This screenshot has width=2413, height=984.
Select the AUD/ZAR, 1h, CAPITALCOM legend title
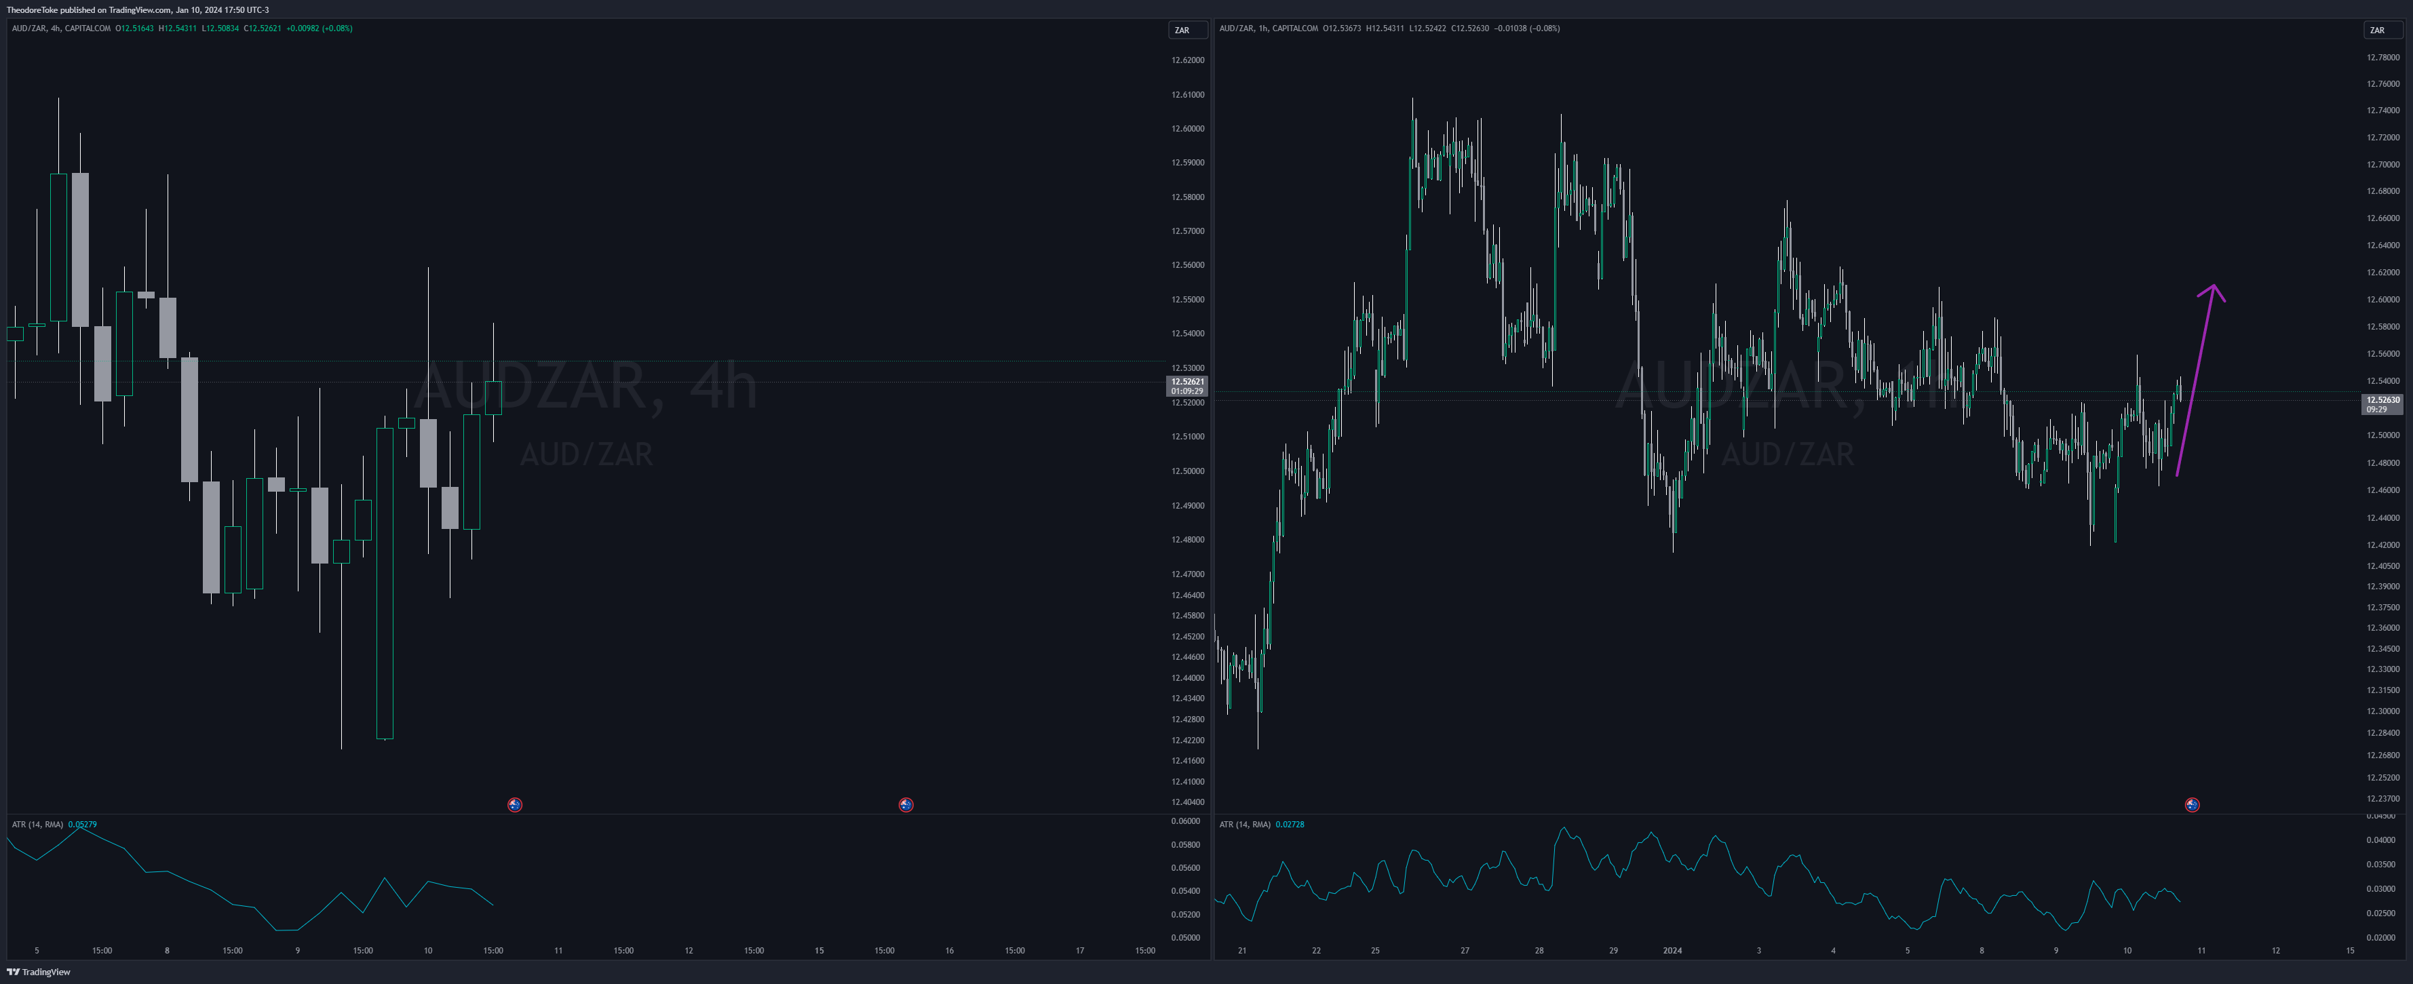(x=1269, y=28)
